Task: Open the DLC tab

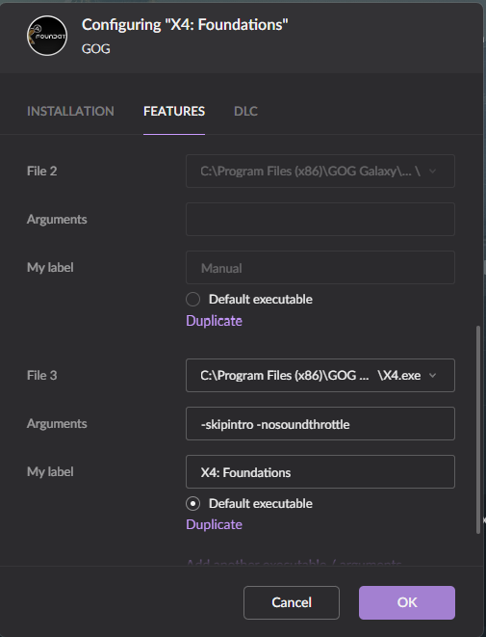Action: [245, 111]
